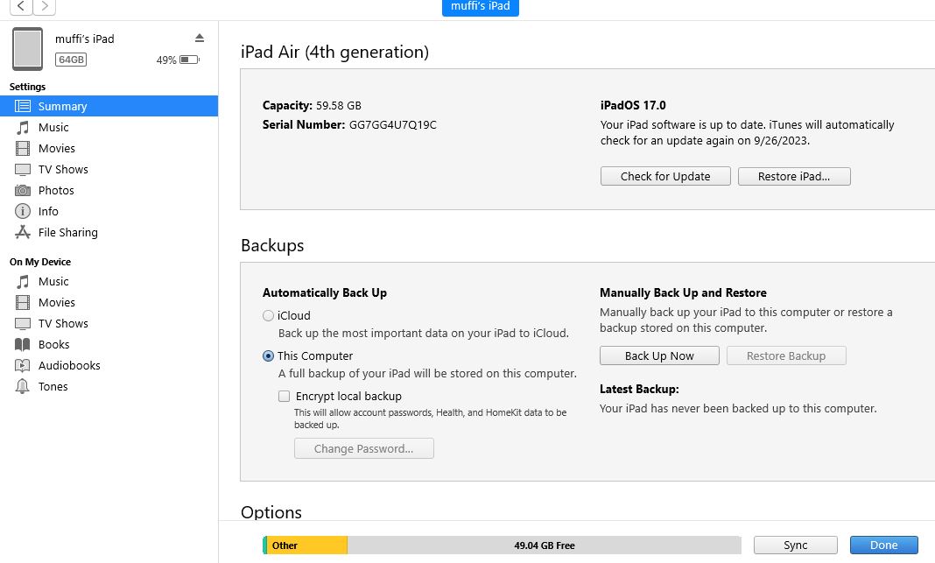Open the Summary settings page
Viewport: 935px width, 563px height.
pyautogui.click(x=109, y=106)
